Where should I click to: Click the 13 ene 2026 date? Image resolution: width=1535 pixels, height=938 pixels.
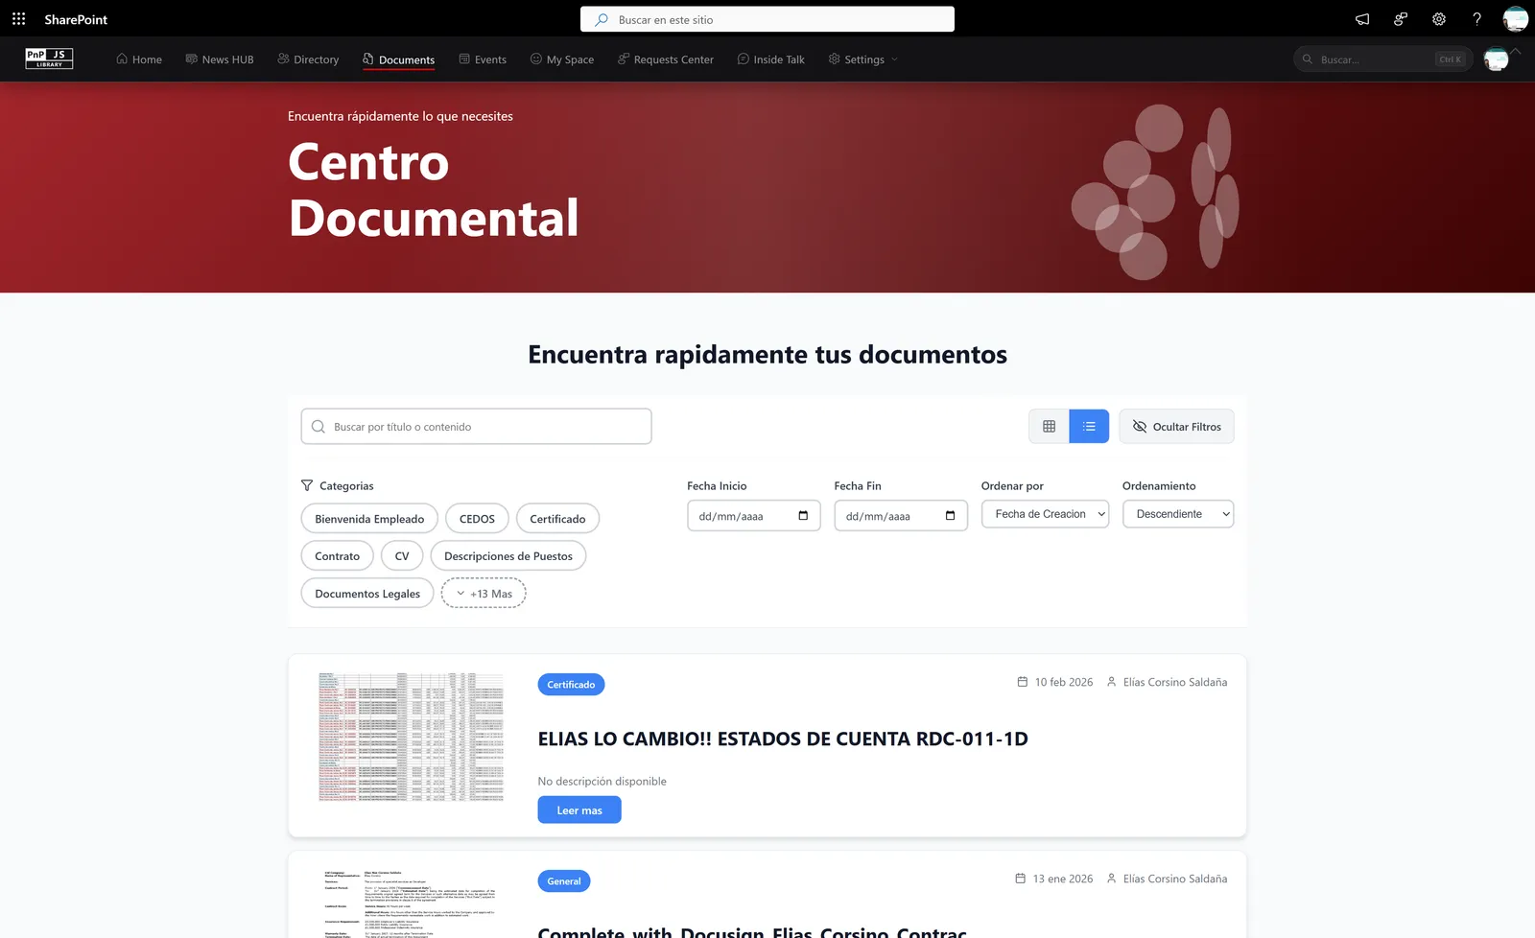(1063, 879)
